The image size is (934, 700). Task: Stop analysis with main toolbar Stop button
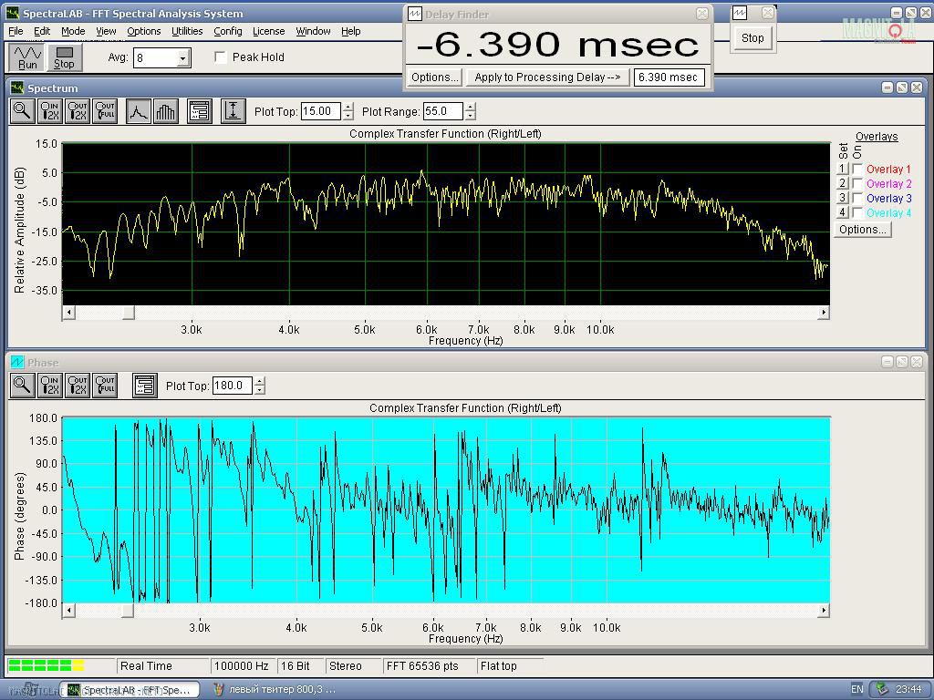pyautogui.click(x=64, y=57)
